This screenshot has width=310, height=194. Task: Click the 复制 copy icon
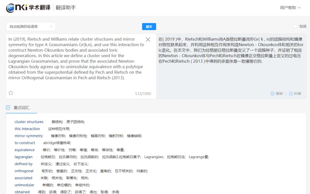point(273,94)
